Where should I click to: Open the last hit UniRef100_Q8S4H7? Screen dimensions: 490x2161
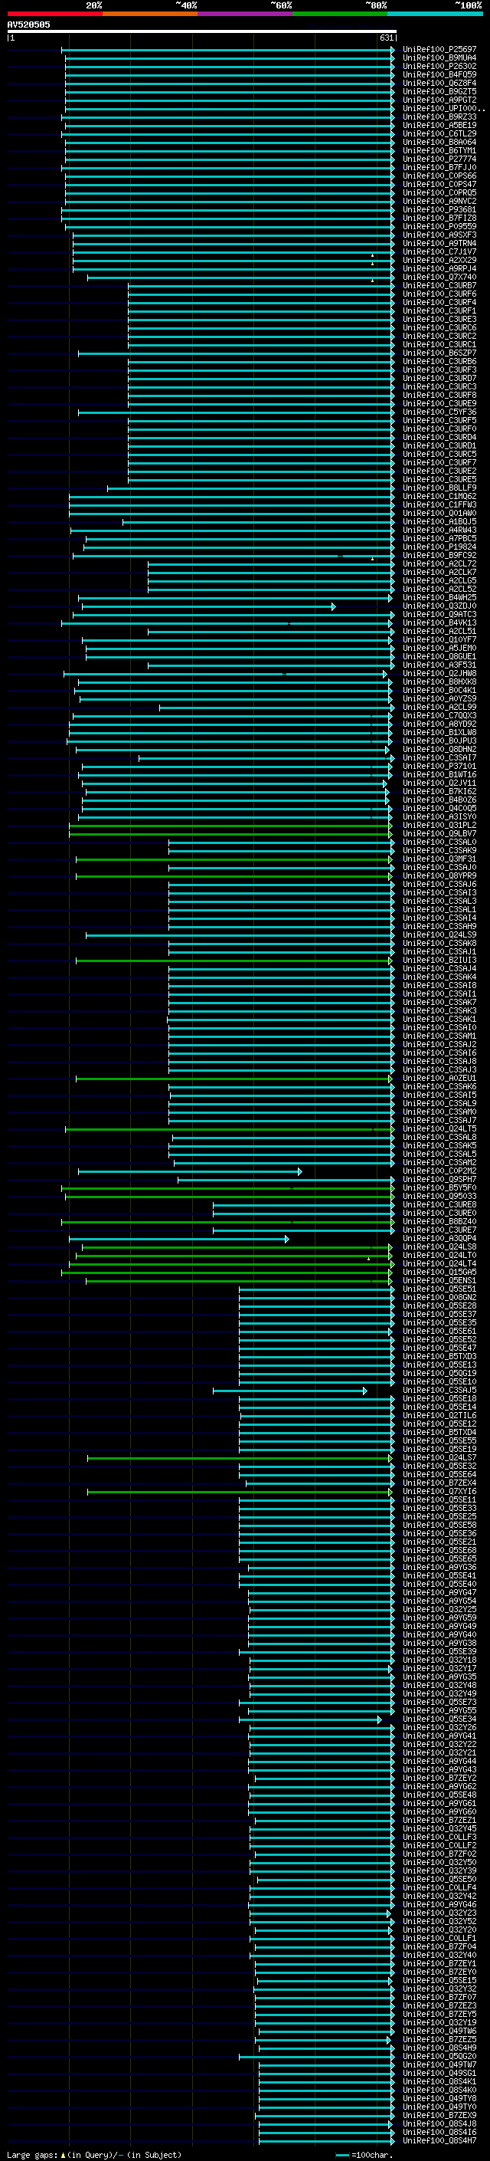[x=439, y=2141]
